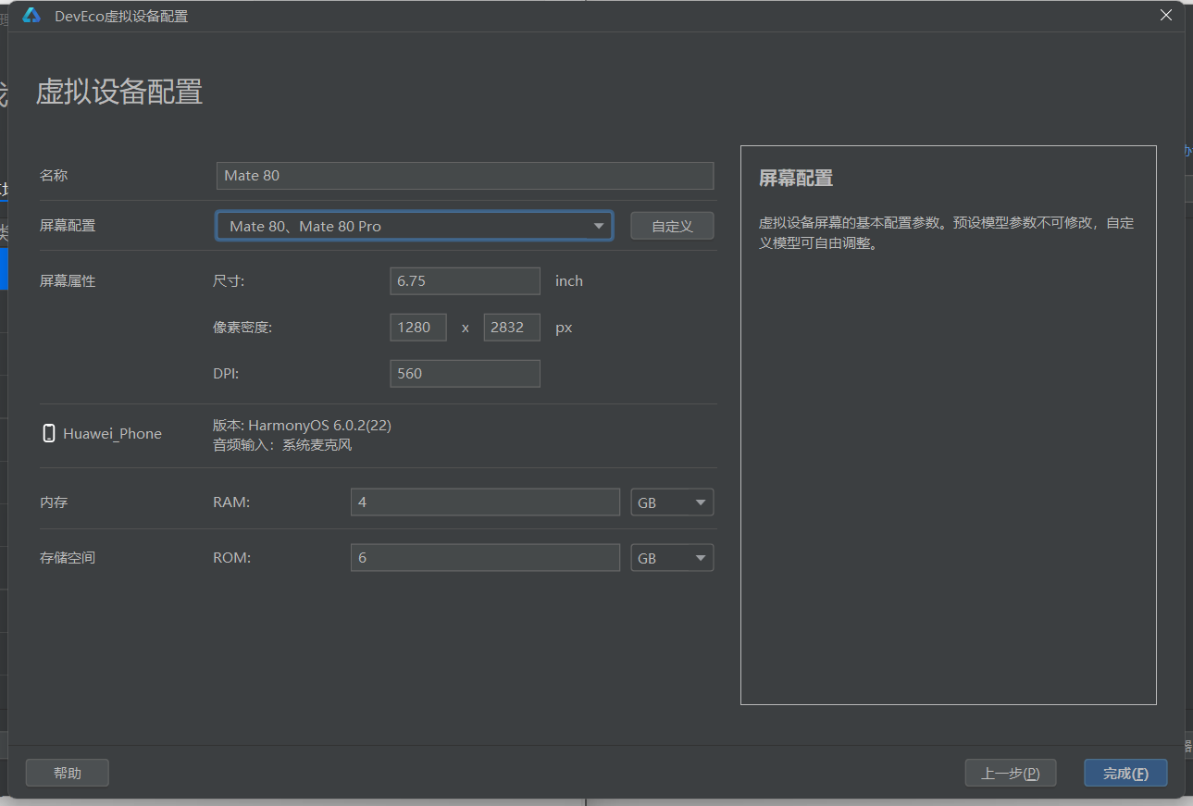The width and height of the screenshot is (1193, 806).
Task: Click the DPI field showing 560
Action: point(465,373)
